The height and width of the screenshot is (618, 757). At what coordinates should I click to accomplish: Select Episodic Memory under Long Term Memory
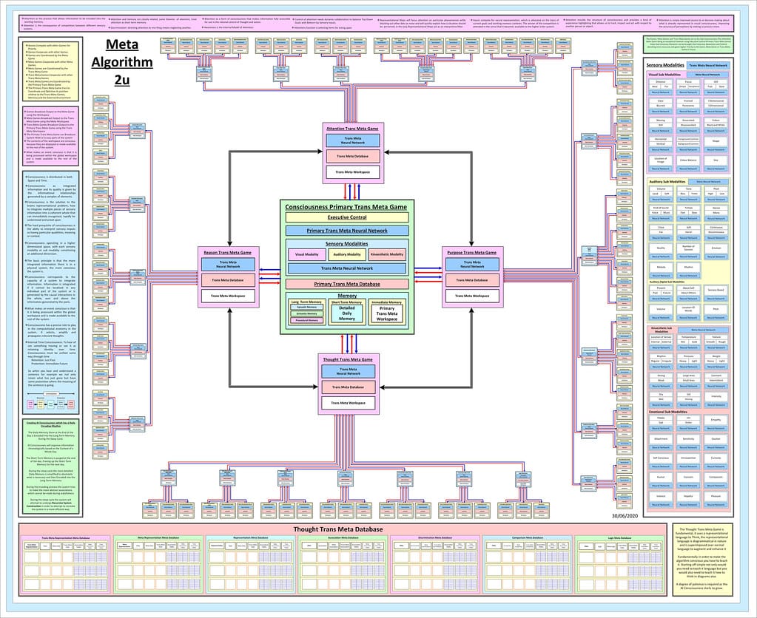tap(306, 307)
